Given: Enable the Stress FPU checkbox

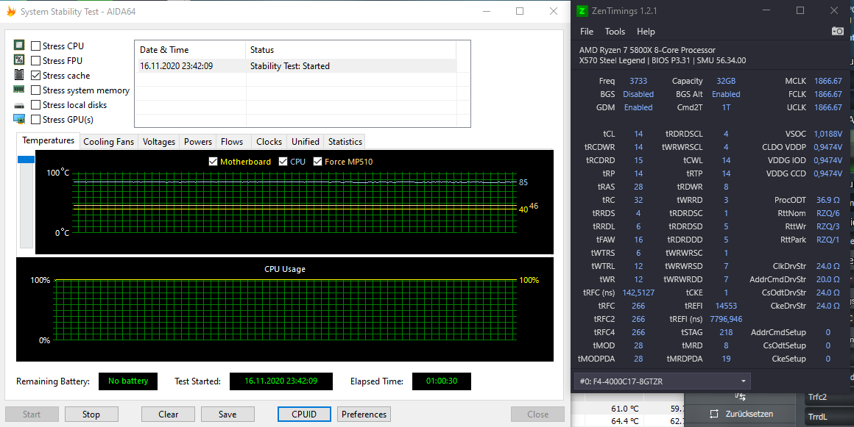Looking at the screenshot, I should (x=35, y=60).
